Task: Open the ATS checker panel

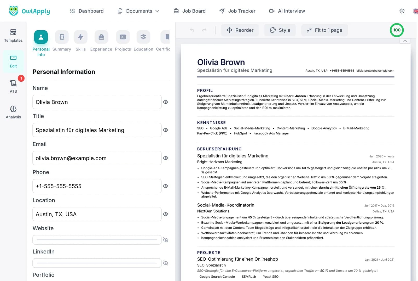Action: pos(13,87)
